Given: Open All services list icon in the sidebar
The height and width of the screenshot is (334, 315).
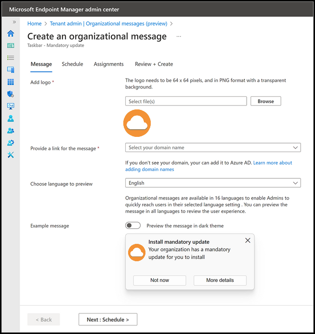Looking at the screenshot, I should tap(11, 57).
